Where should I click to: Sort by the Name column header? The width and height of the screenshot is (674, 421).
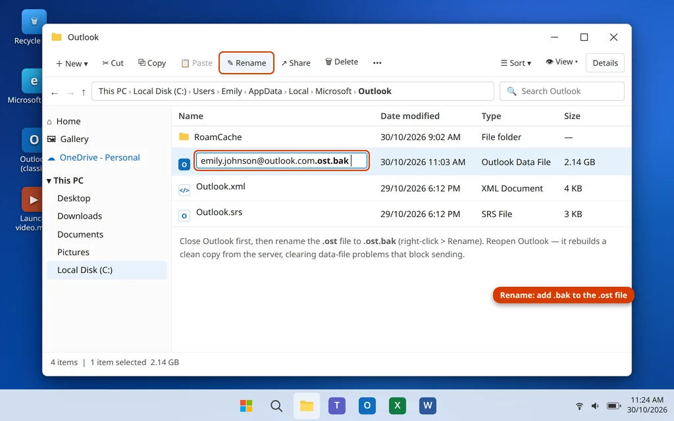click(x=191, y=116)
